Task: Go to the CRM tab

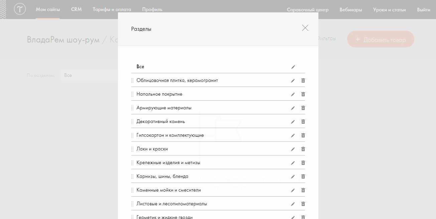Action: click(x=76, y=10)
